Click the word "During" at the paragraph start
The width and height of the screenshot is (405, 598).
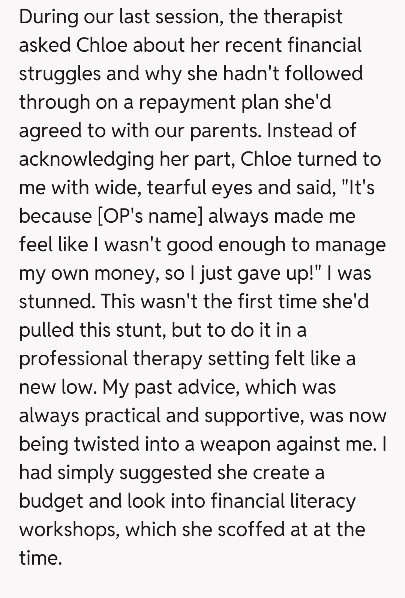(x=48, y=17)
